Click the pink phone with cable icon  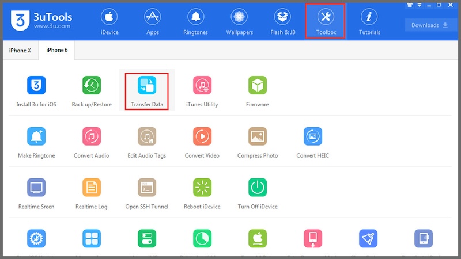click(312, 238)
